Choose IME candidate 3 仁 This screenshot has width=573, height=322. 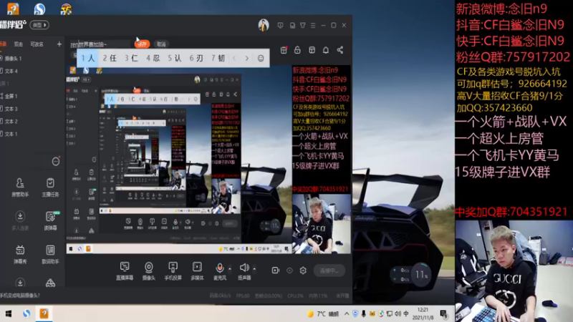(x=131, y=58)
